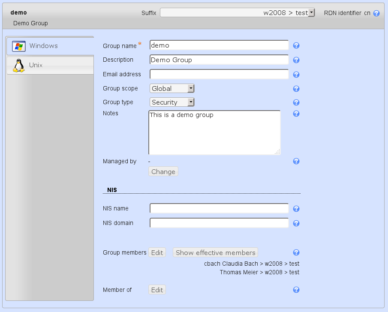Image resolution: width=388 pixels, height=312 pixels.
Task: Show help for Group scope
Action: click(296, 89)
